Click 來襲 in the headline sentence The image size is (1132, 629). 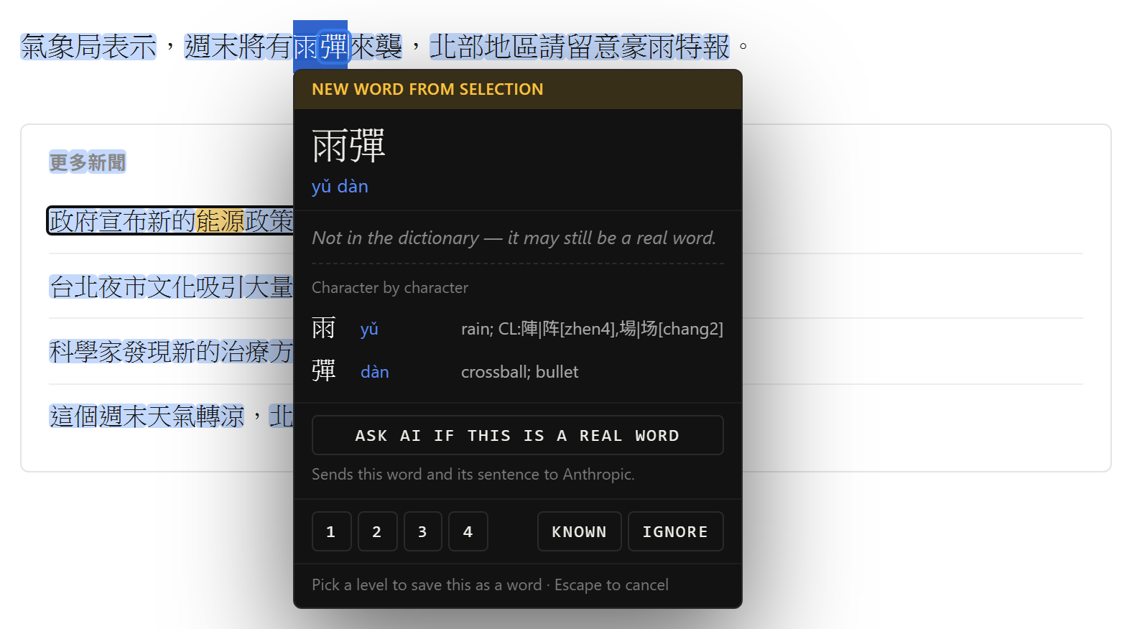(x=376, y=47)
